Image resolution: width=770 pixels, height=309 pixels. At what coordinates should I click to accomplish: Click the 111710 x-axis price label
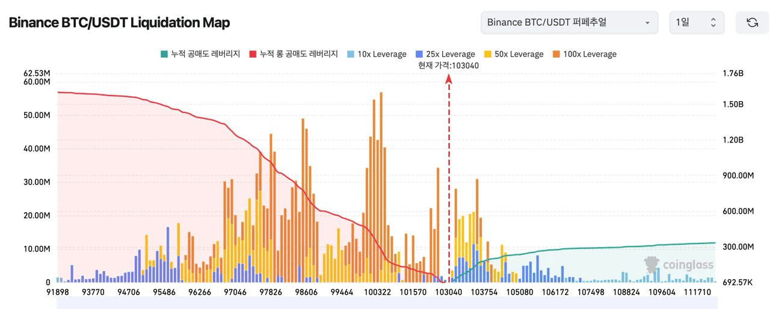(x=697, y=292)
